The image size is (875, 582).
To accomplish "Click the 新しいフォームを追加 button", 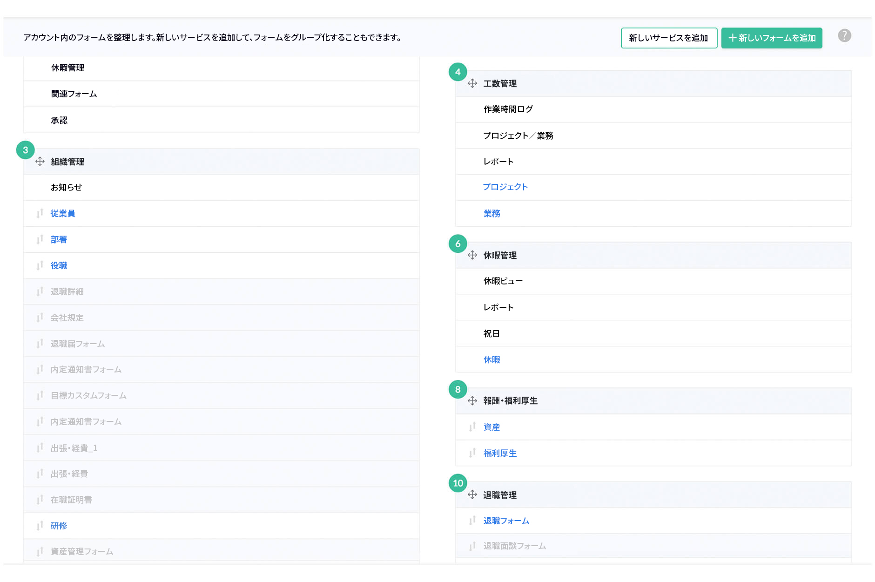I will pyautogui.click(x=772, y=38).
